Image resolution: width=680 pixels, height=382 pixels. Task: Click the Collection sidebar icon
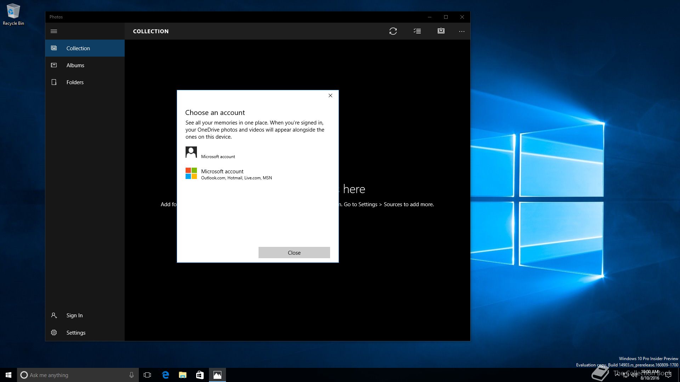(x=54, y=48)
